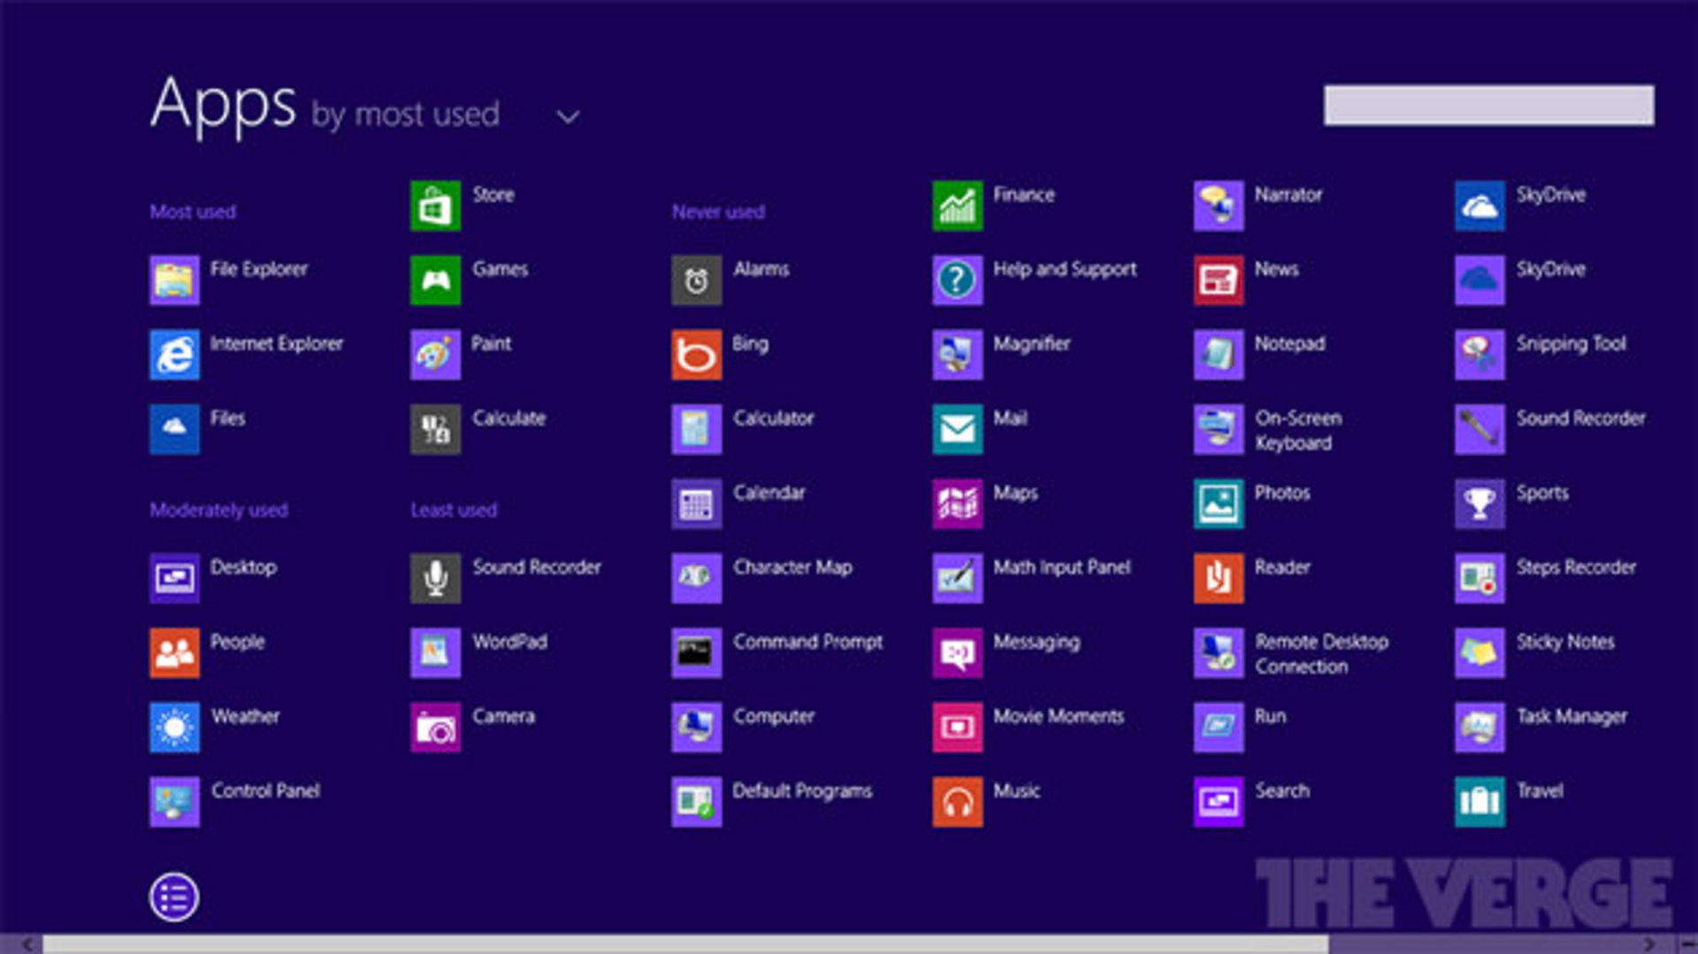Image resolution: width=1698 pixels, height=954 pixels.
Task: Open the Travel app icon
Action: (1480, 802)
